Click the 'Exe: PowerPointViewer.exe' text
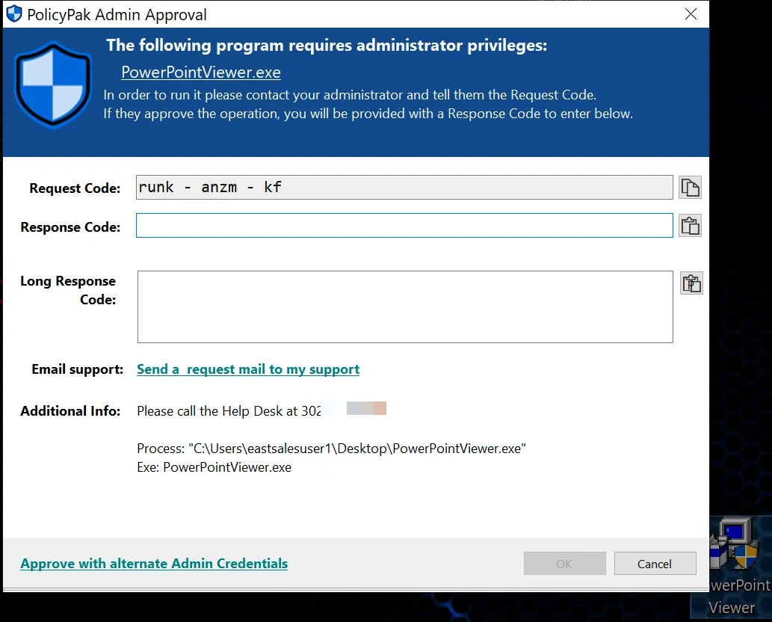The height and width of the screenshot is (622, 772). [x=214, y=467]
